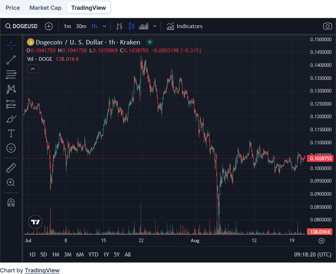Select the Fibonacci retracement tool

click(11, 75)
